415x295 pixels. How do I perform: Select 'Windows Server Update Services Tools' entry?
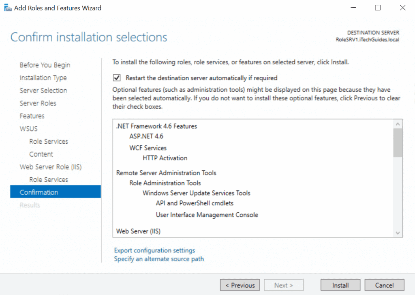click(197, 193)
